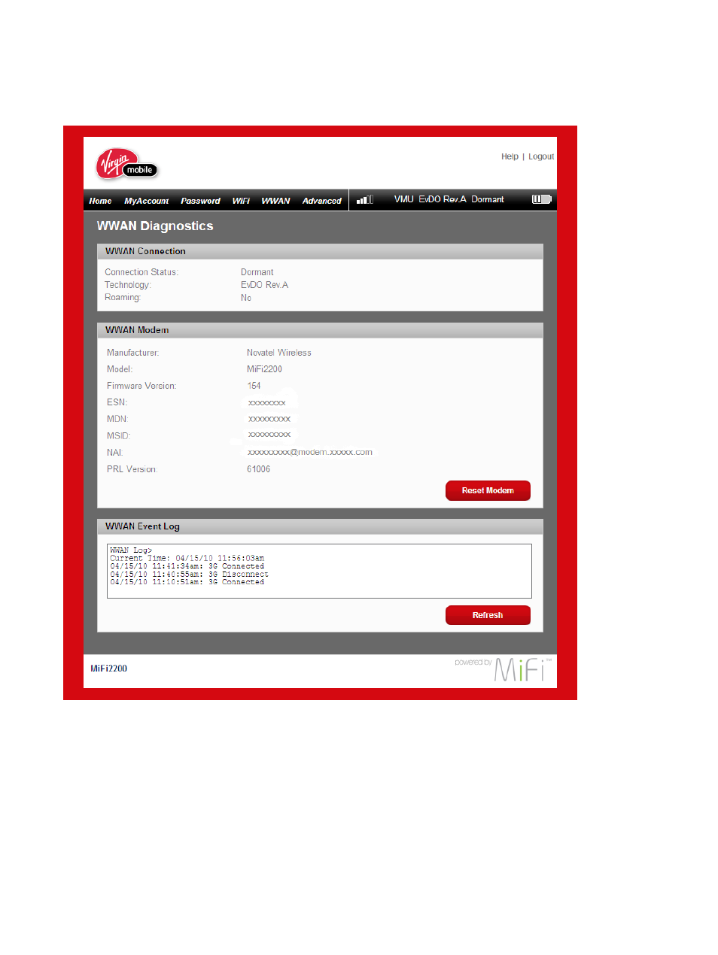
Task: Click the Reset Modem button
Action: [488, 490]
